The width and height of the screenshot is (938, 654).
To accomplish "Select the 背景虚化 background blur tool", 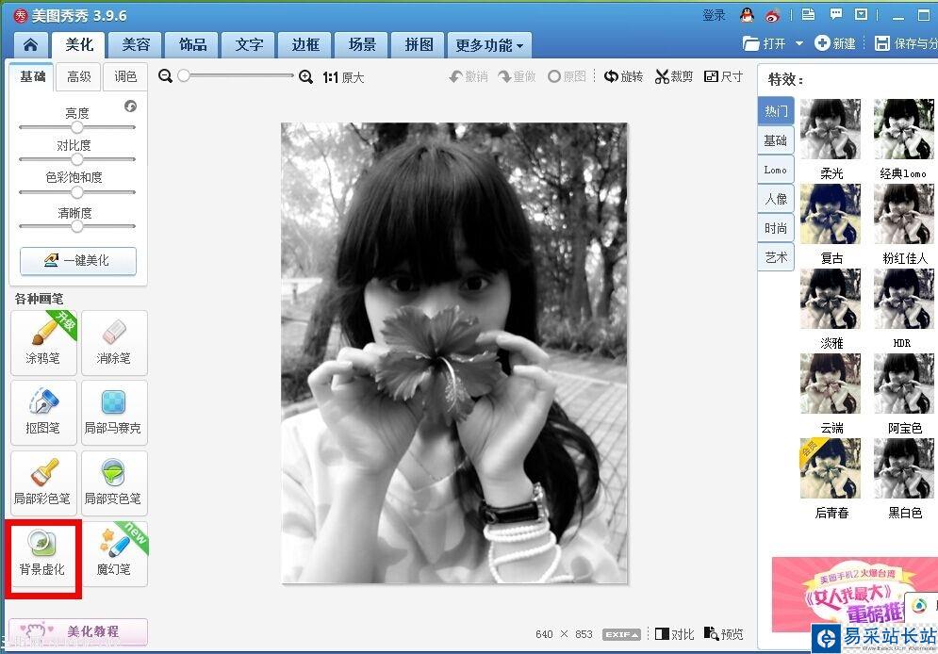I will 43,553.
